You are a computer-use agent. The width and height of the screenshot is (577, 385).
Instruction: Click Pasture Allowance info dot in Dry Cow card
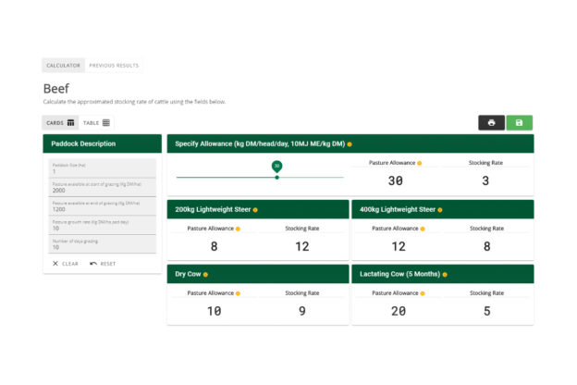(238, 292)
